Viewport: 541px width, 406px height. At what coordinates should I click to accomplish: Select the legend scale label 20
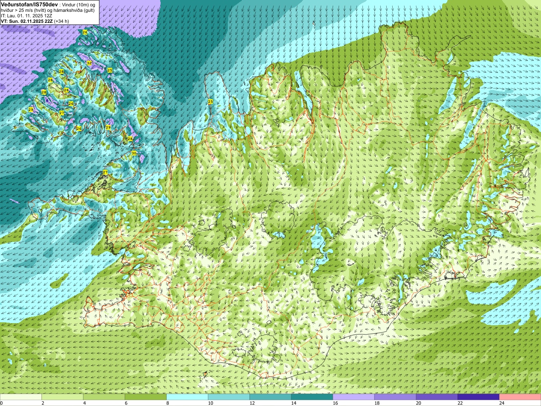[418, 403]
